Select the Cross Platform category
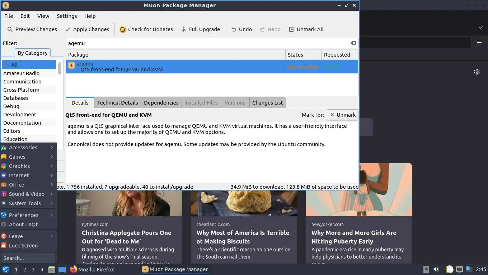488x275 pixels. tap(29, 90)
